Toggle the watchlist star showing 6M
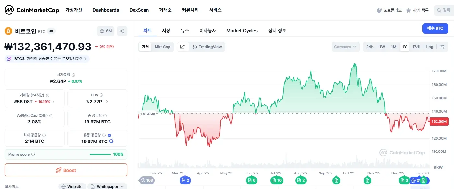 105,31
